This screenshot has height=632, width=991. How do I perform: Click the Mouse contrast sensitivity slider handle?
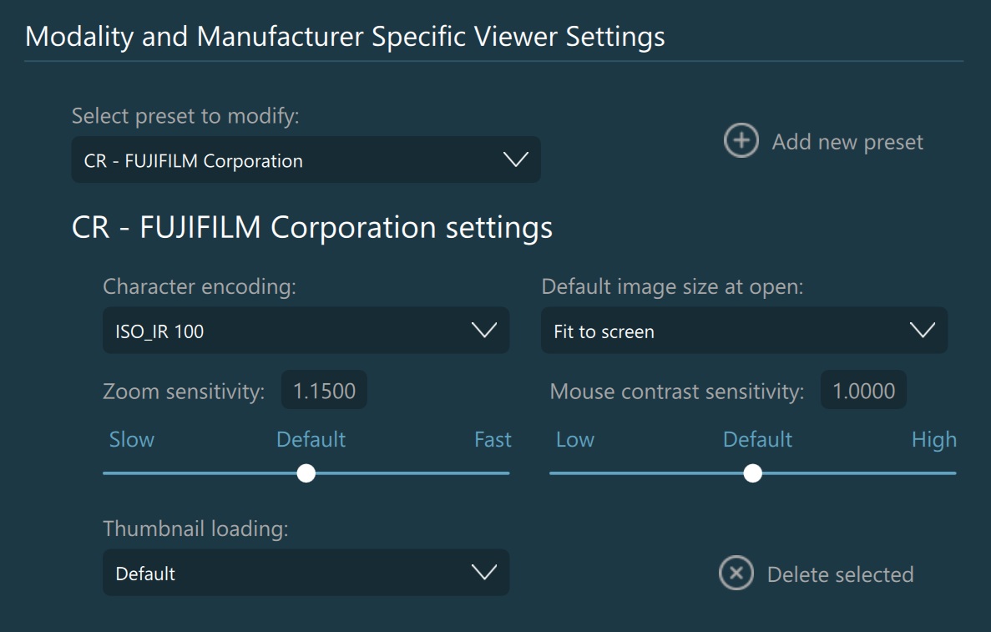pyautogui.click(x=753, y=473)
